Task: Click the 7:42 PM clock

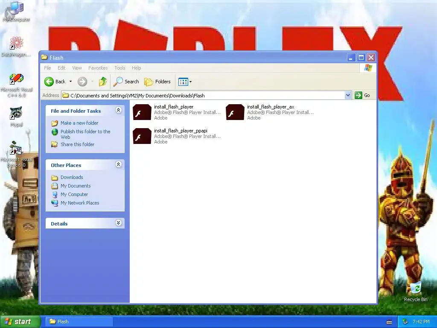Action: (421, 322)
